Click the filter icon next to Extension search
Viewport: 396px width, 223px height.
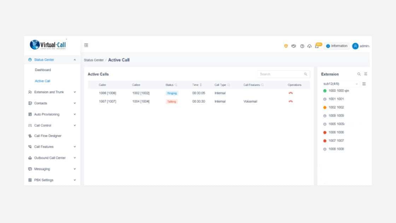point(365,74)
